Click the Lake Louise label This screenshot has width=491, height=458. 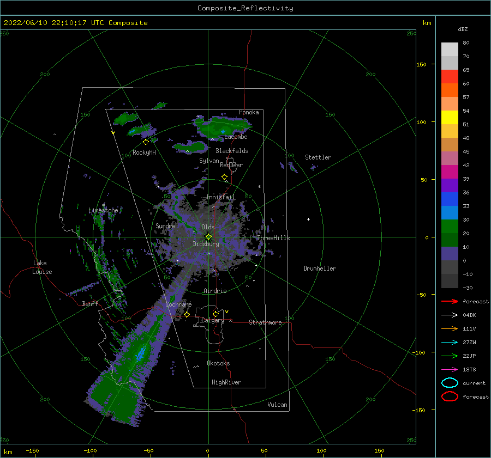(x=42, y=267)
